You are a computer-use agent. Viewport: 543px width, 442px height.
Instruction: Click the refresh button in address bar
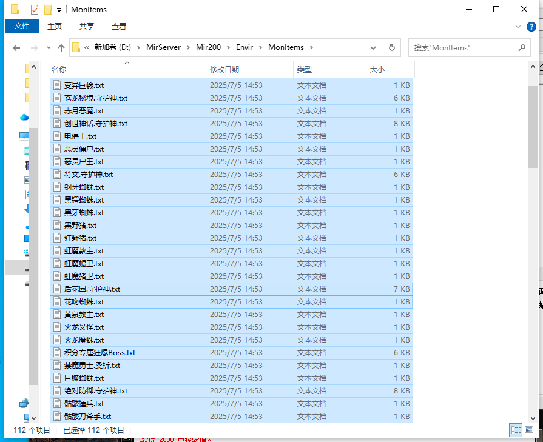[392, 47]
